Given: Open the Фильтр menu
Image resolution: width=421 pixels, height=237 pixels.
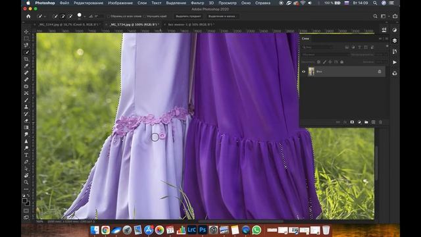Looking at the screenshot, I should (x=197, y=3).
